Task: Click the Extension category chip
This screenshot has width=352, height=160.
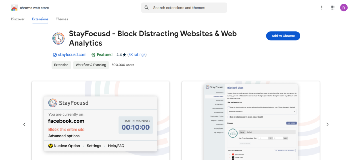Action: coord(61,65)
